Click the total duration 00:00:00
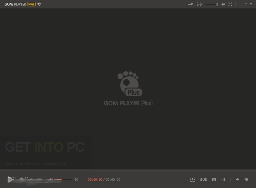The image size is (256, 188). pos(113,180)
